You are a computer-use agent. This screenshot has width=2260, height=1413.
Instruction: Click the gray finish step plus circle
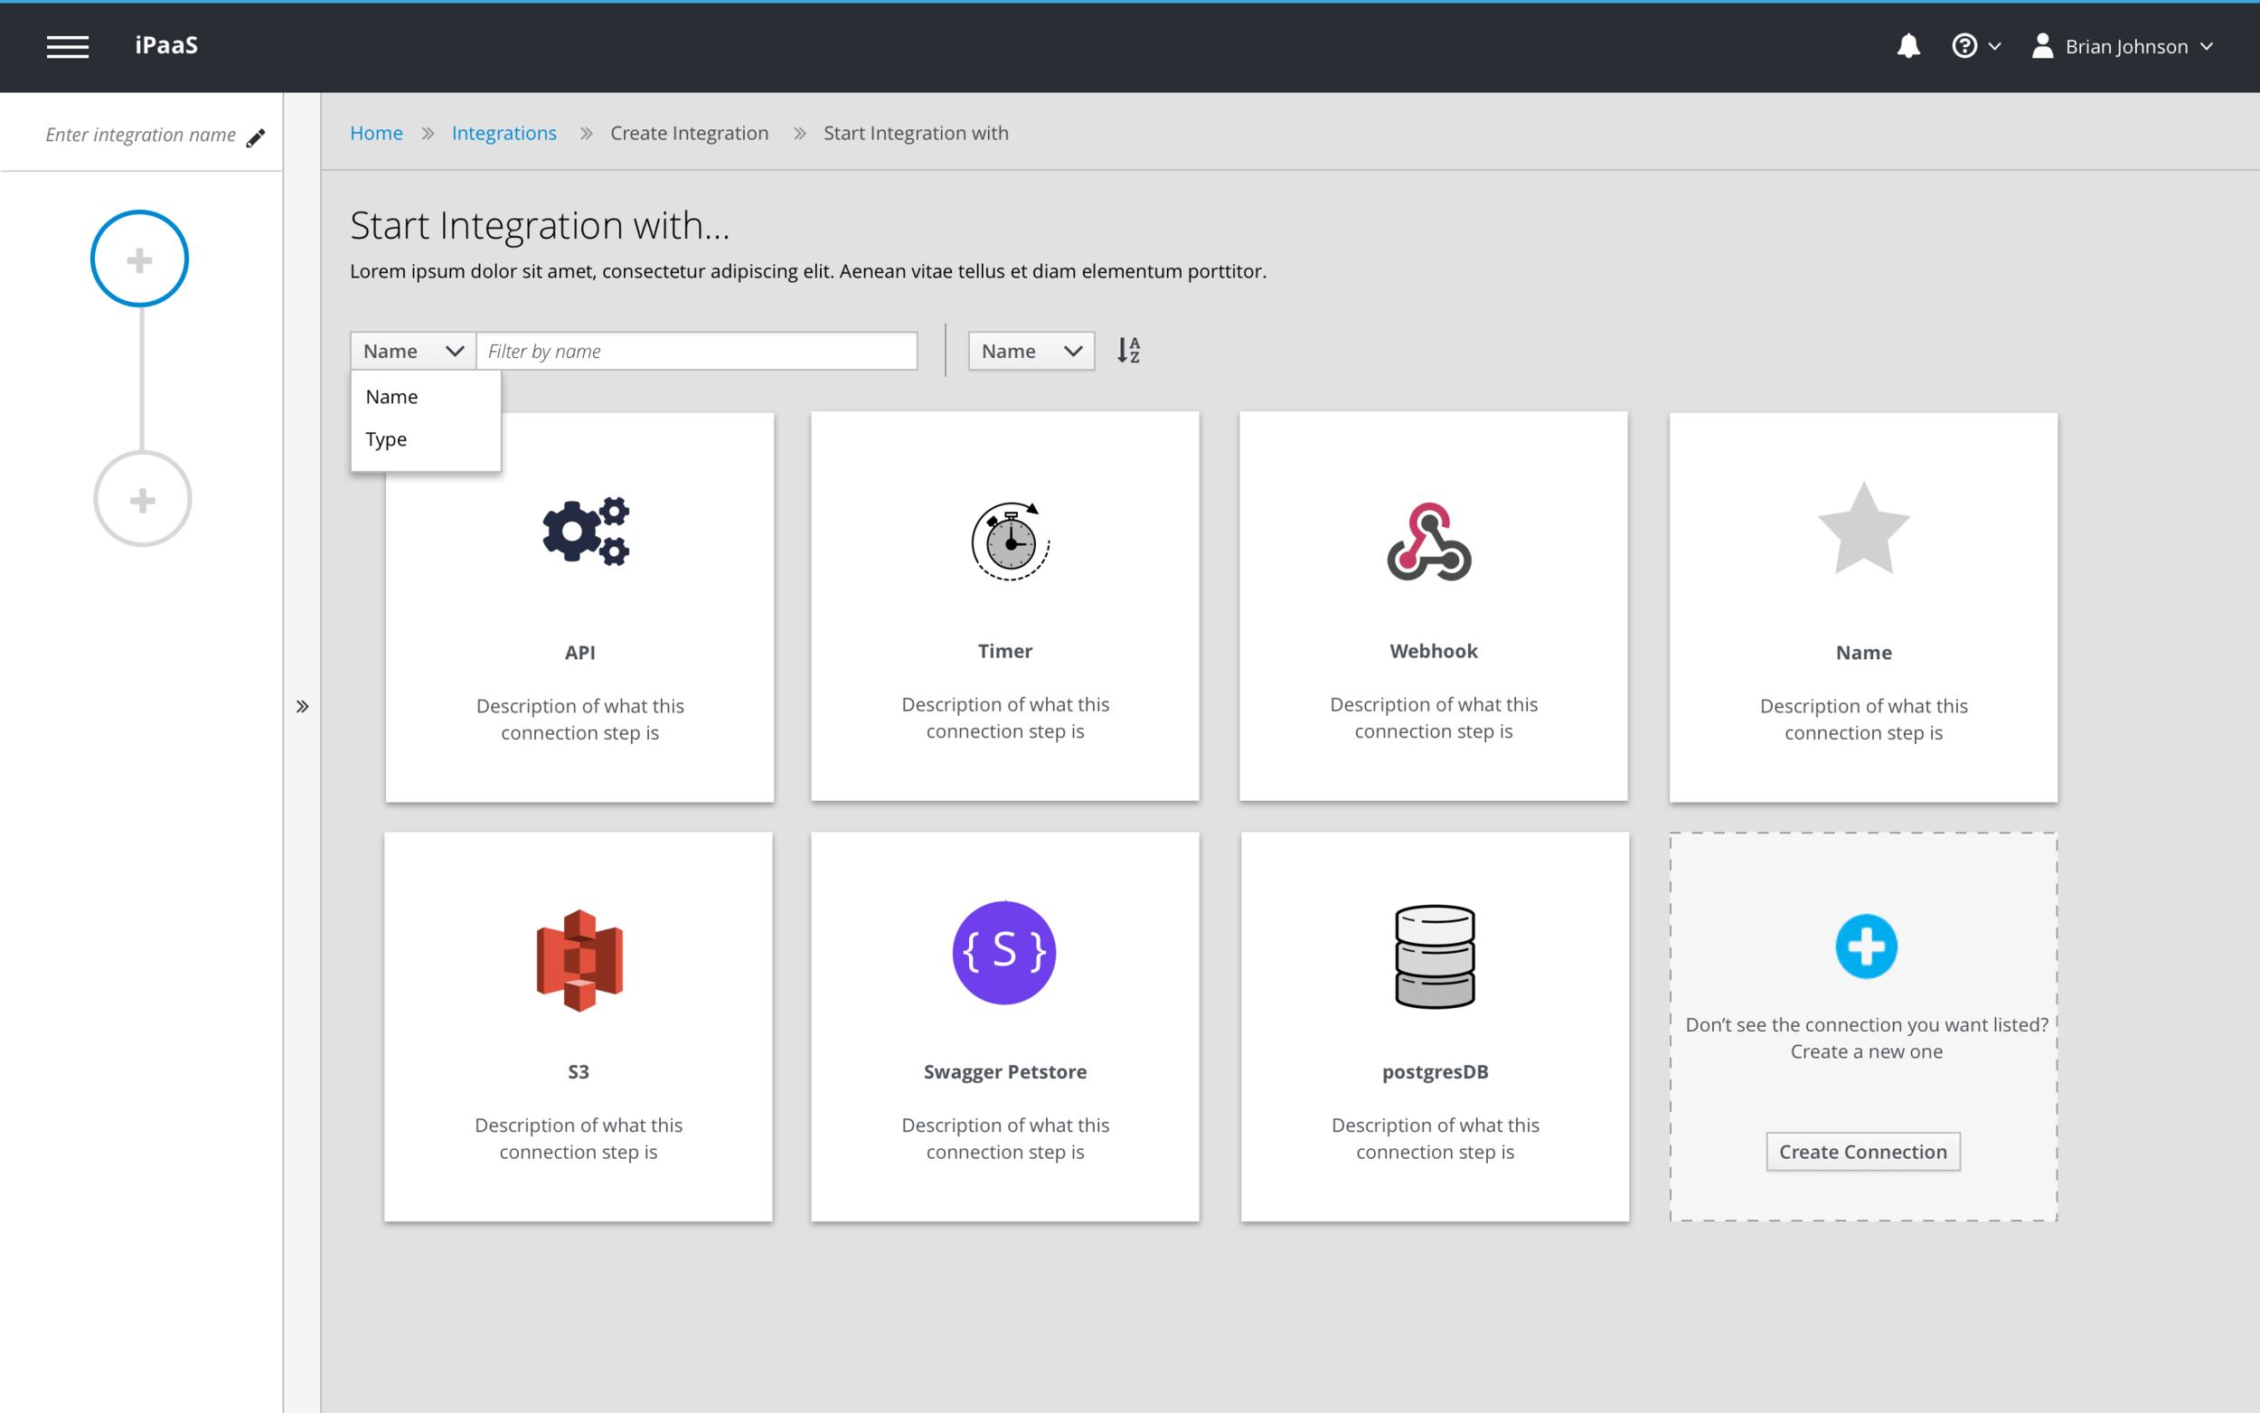click(x=142, y=499)
